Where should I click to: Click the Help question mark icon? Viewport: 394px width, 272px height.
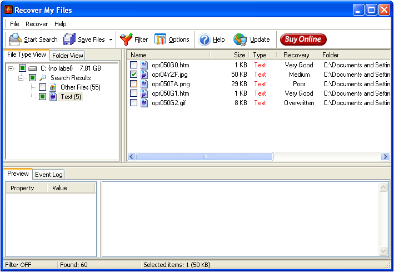pyautogui.click(x=205, y=39)
